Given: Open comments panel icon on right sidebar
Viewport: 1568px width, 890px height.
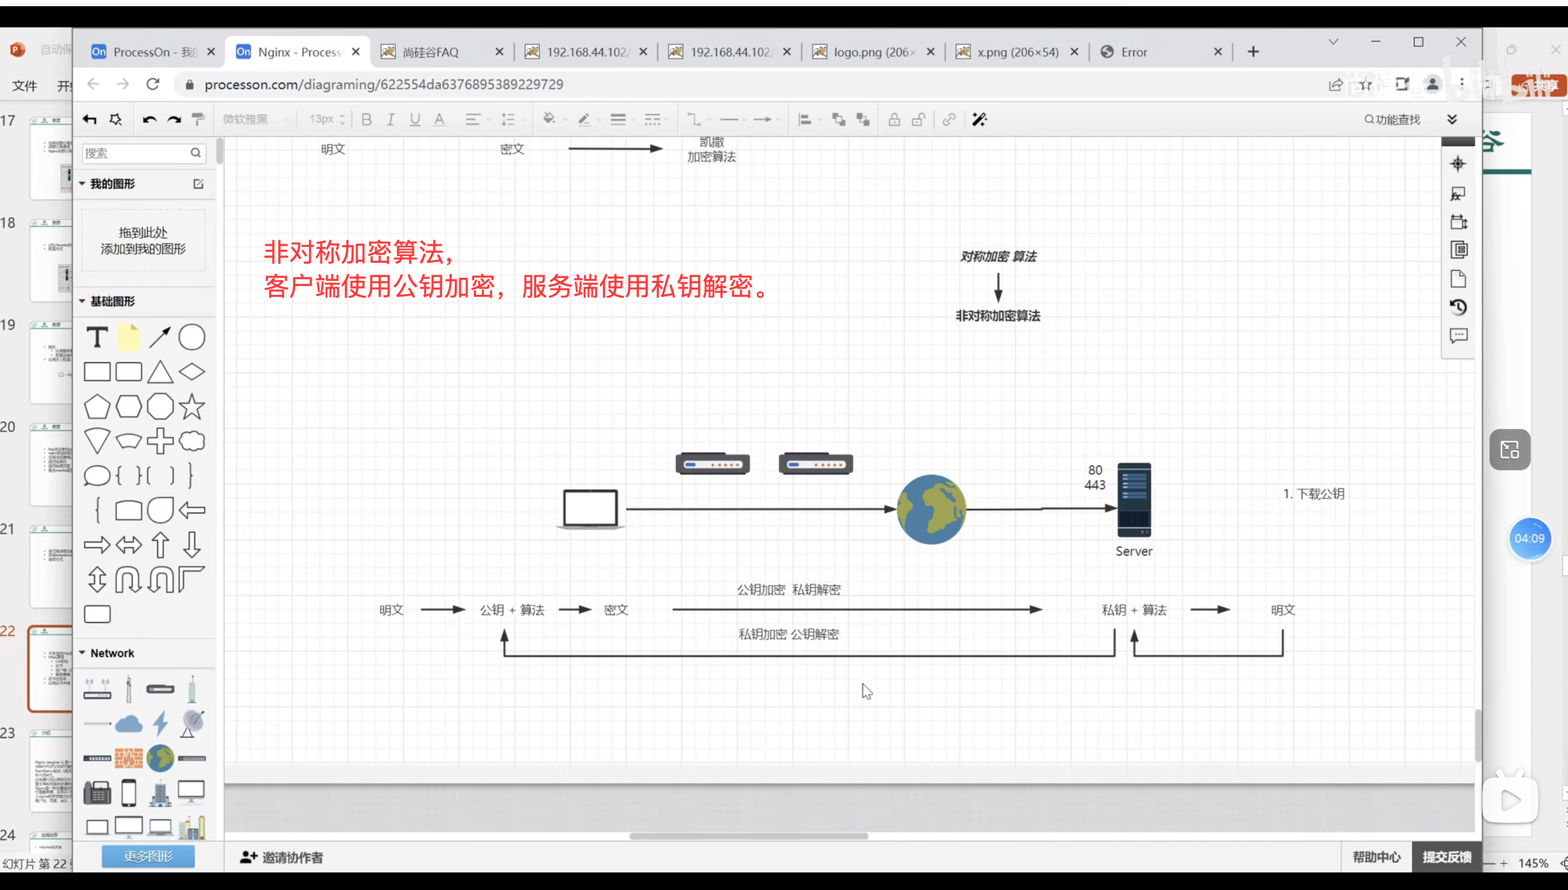Looking at the screenshot, I should coord(1459,335).
